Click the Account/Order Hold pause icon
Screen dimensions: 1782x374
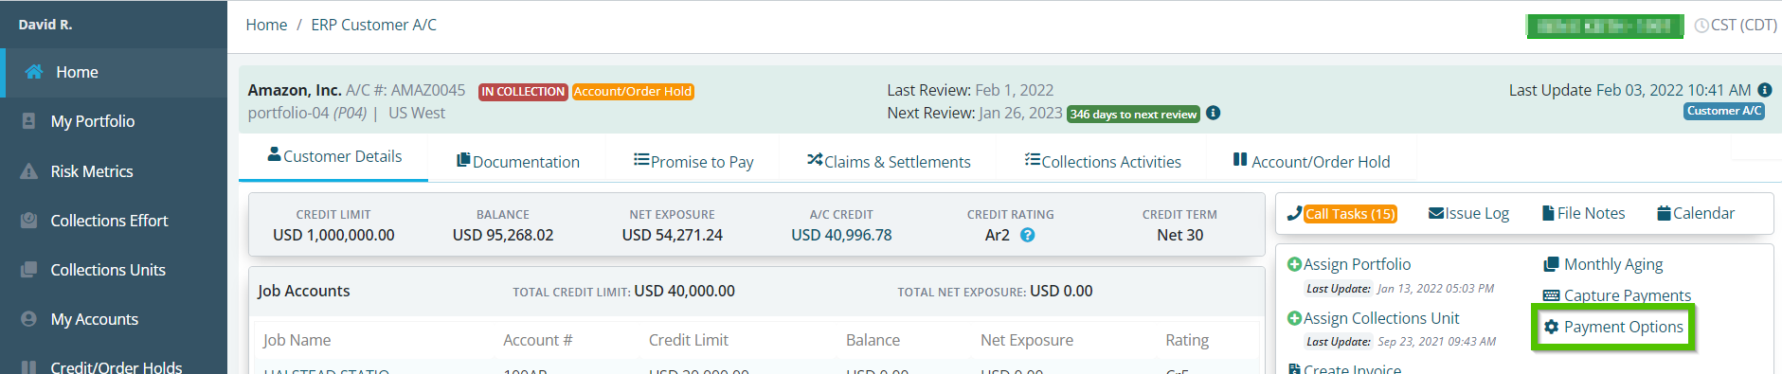click(x=1240, y=160)
